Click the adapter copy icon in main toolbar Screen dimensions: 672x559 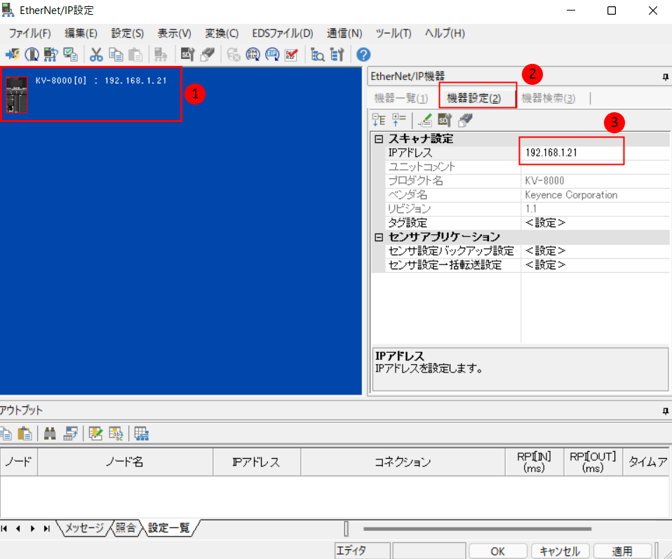coord(207,55)
